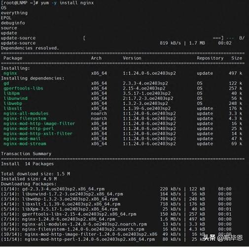Select the 'libXpm' package name in table
Viewport: 249px width, 247px height.
(x=11, y=93)
